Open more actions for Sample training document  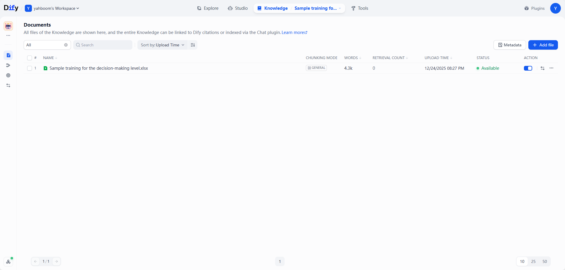(551, 68)
